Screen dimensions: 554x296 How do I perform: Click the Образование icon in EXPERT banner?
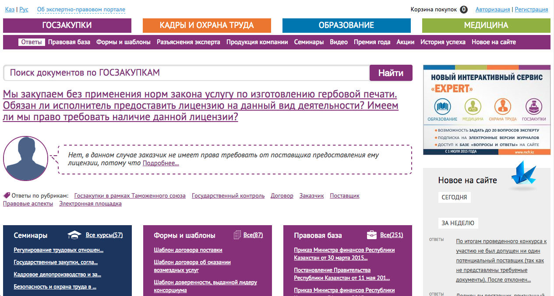(x=442, y=107)
